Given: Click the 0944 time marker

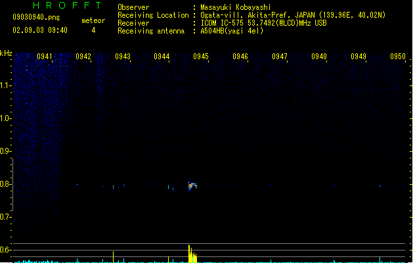Looking at the screenshot, I should point(162,57).
